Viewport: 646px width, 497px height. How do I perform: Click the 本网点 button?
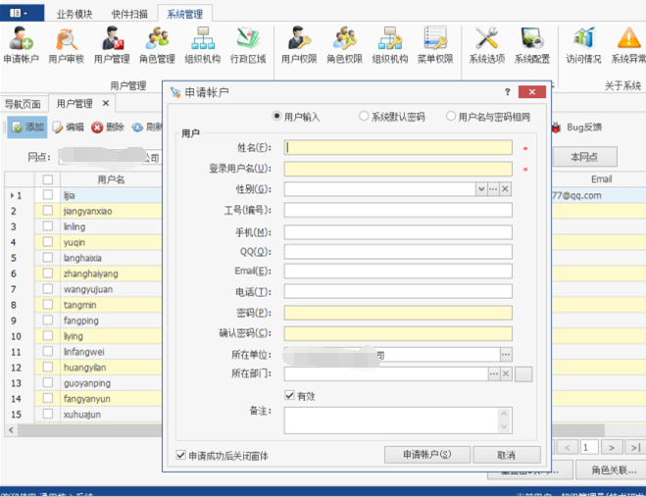584,157
